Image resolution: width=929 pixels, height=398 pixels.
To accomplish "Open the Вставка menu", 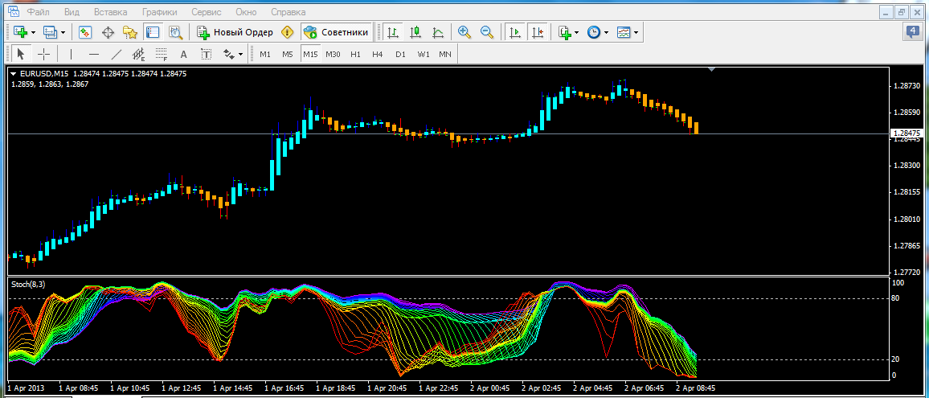I will pyautogui.click(x=110, y=12).
